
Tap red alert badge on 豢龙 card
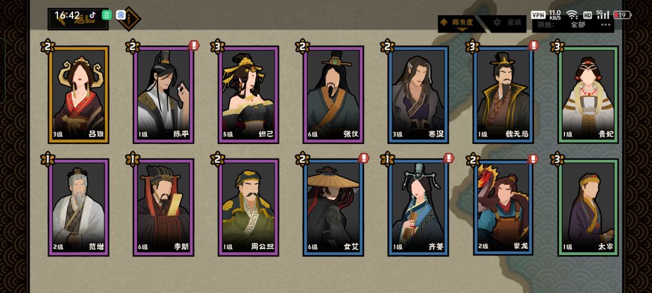(x=533, y=158)
